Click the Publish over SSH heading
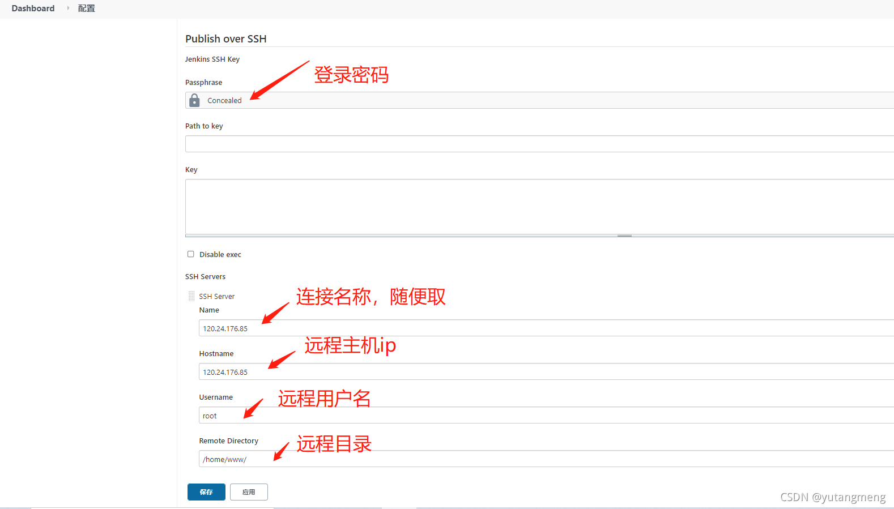 click(225, 39)
